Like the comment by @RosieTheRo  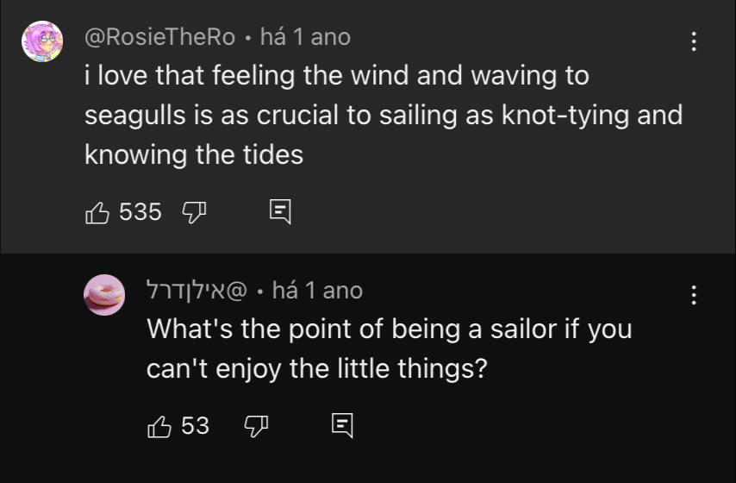[97, 211]
